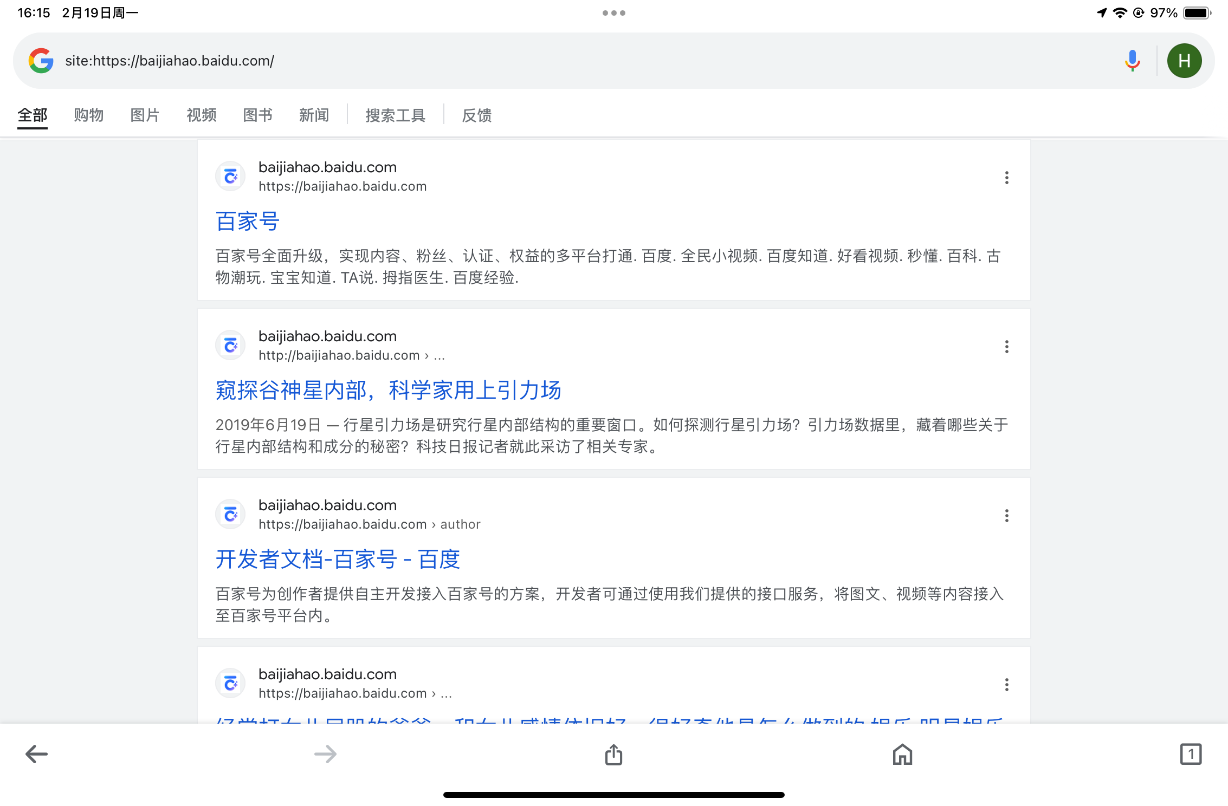The width and height of the screenshot is (1228, 806).
Task: Open 搜索工具 options
Action: pyautogui.click(x=396, y=115)
